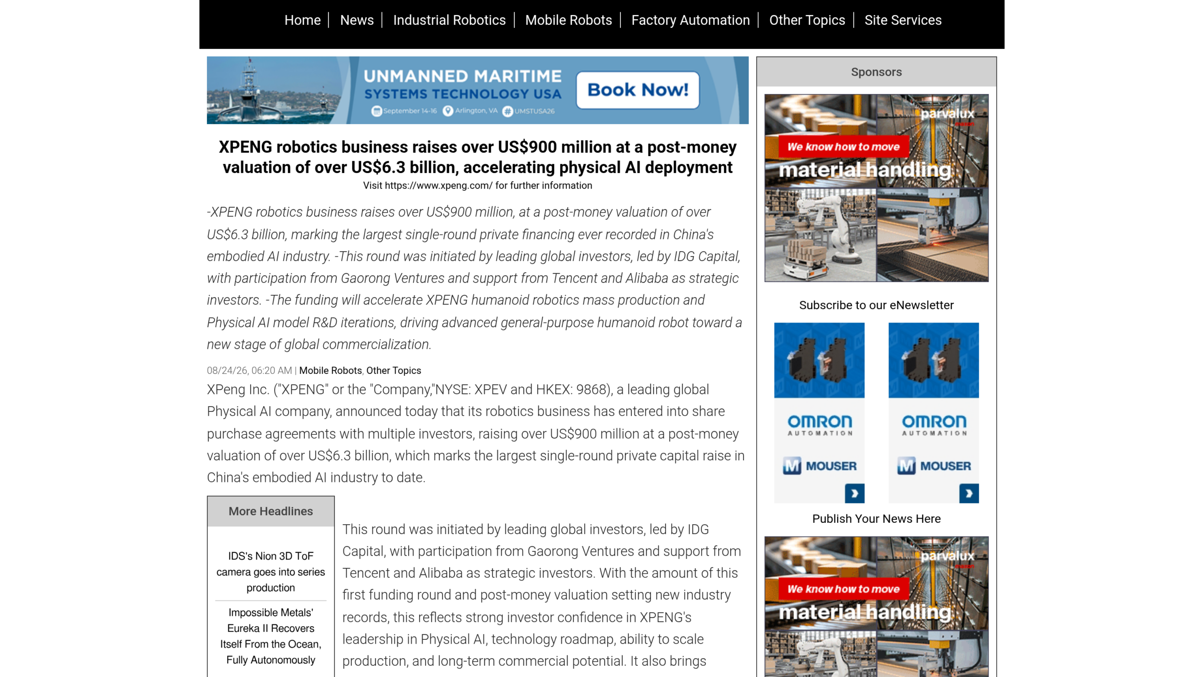Click the left Mouser logo
This screenshot has width=1204, height=677.
(x=819, y=466)
